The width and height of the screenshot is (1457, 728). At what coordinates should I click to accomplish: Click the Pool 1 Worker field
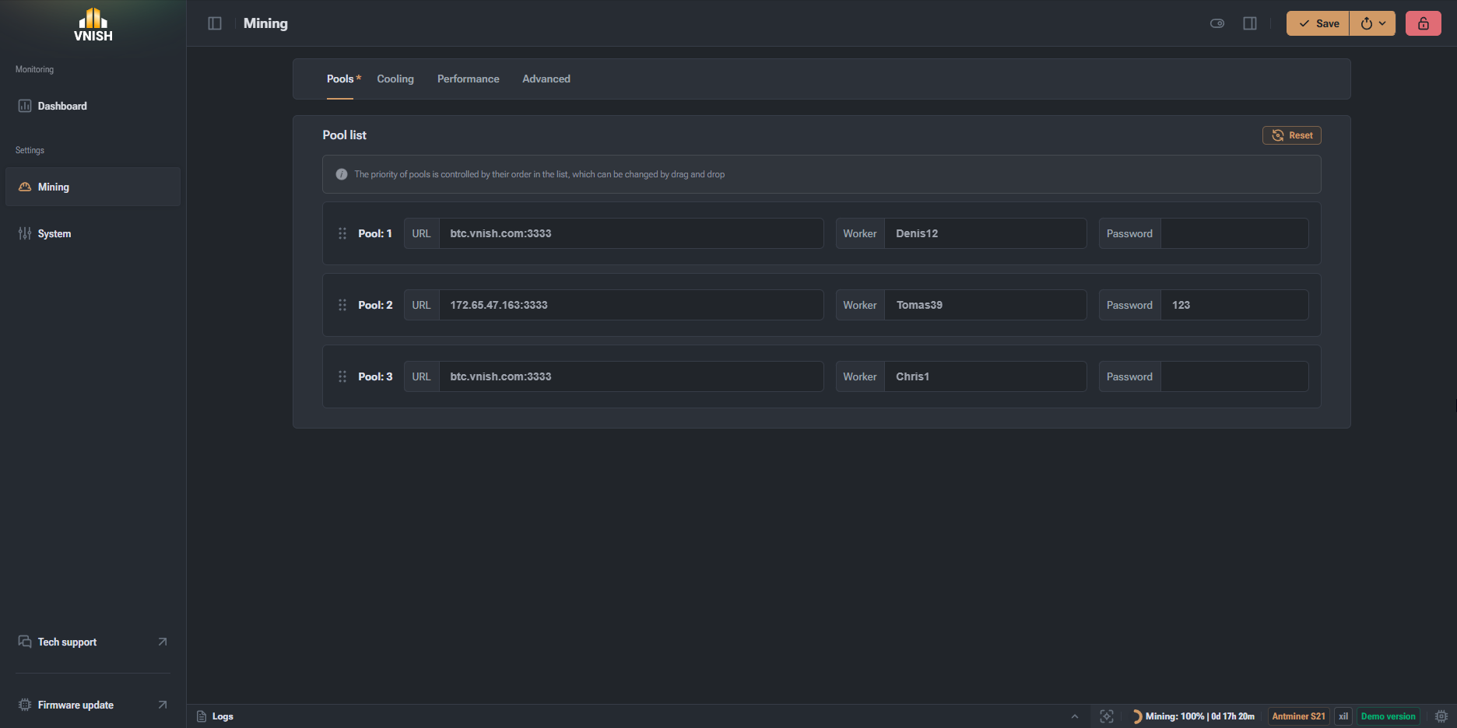click(985, 233)
